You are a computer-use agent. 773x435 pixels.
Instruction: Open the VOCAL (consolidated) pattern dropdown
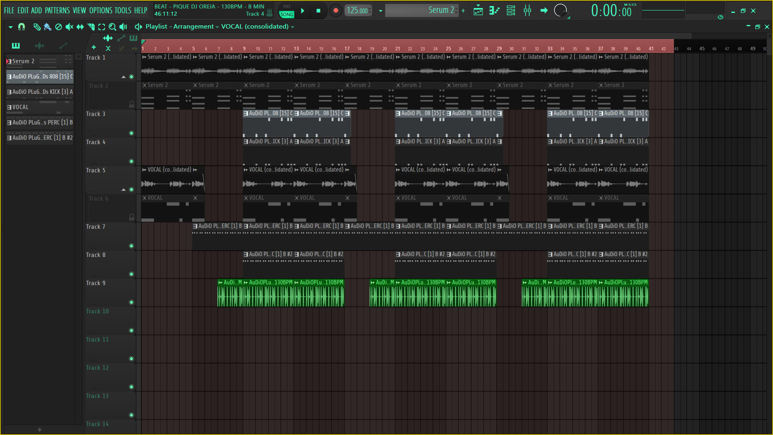292,27
